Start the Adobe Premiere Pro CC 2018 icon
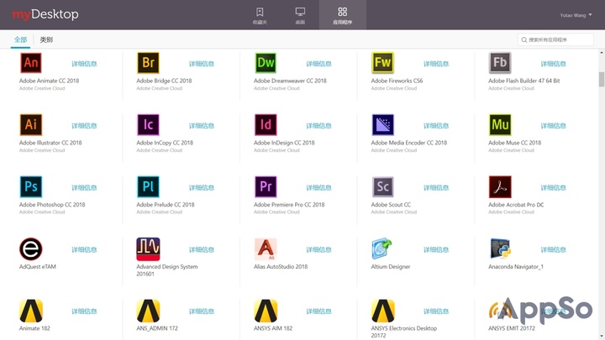This screenshot has height=340, width=605. click(x=266, y=186)
